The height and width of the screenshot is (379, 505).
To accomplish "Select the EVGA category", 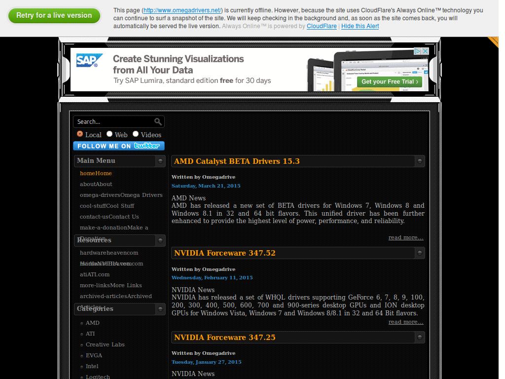I will point(94,355).
